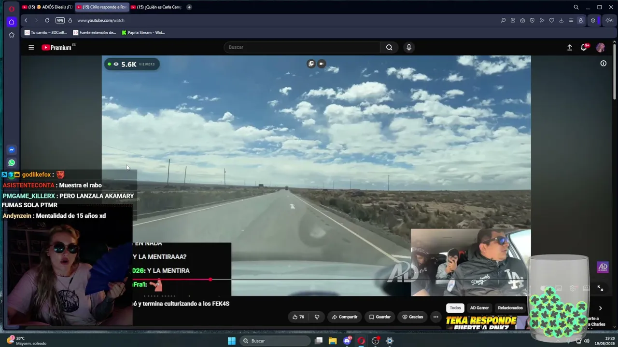
Task: Open the Opera main menu logo
Action: 12,8
